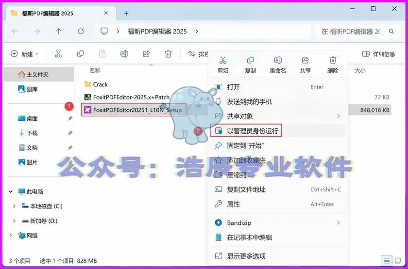Sort by the 名称 column header

tap(95, 70)
